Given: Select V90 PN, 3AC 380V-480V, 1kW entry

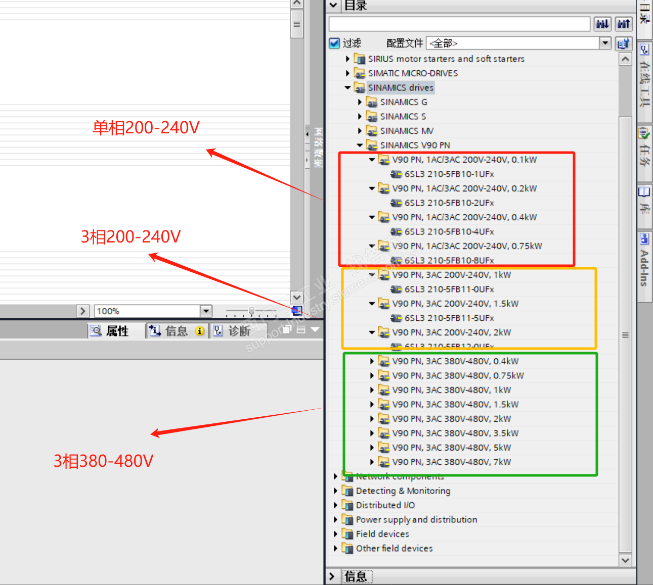Looking at the screenshot, I should click(x=452, y=390).
